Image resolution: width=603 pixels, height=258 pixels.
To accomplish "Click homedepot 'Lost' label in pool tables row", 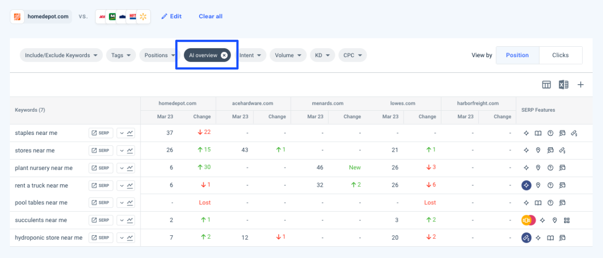I will click(205, 202).
